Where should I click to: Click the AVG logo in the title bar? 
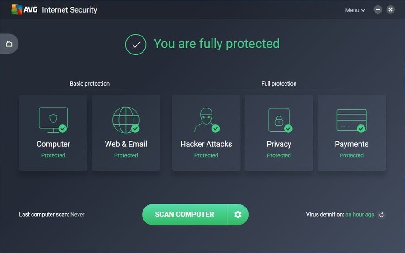point(24,9)
